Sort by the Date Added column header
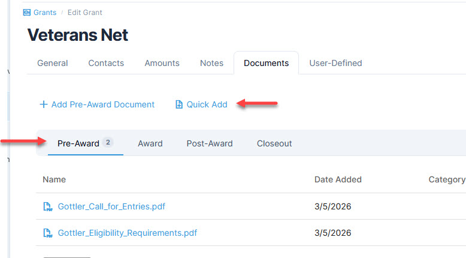The height and width of the screenshot is (258, 466). pyautogui.click(x=338, y=179)
